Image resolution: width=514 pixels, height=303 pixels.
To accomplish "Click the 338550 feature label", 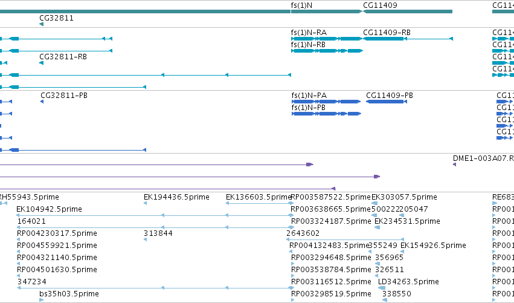I will click(397, 294).
